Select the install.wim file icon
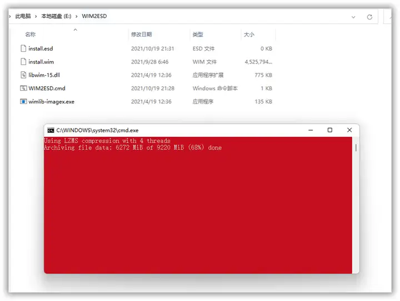Screen dimensions: 400x301 click(x=23, y=62)
